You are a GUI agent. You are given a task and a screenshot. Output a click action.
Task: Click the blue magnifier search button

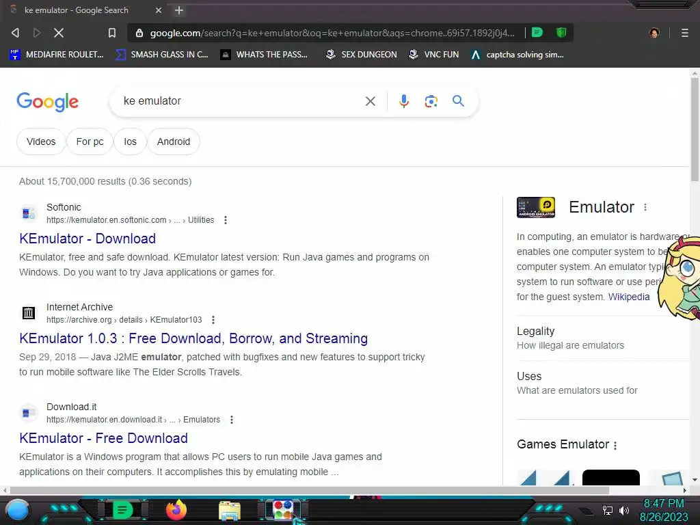[x=458, y=101]
